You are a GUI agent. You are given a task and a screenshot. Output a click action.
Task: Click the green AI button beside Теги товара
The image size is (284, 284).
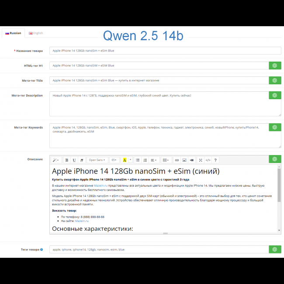pyautogui.click(x=275, y=249)
